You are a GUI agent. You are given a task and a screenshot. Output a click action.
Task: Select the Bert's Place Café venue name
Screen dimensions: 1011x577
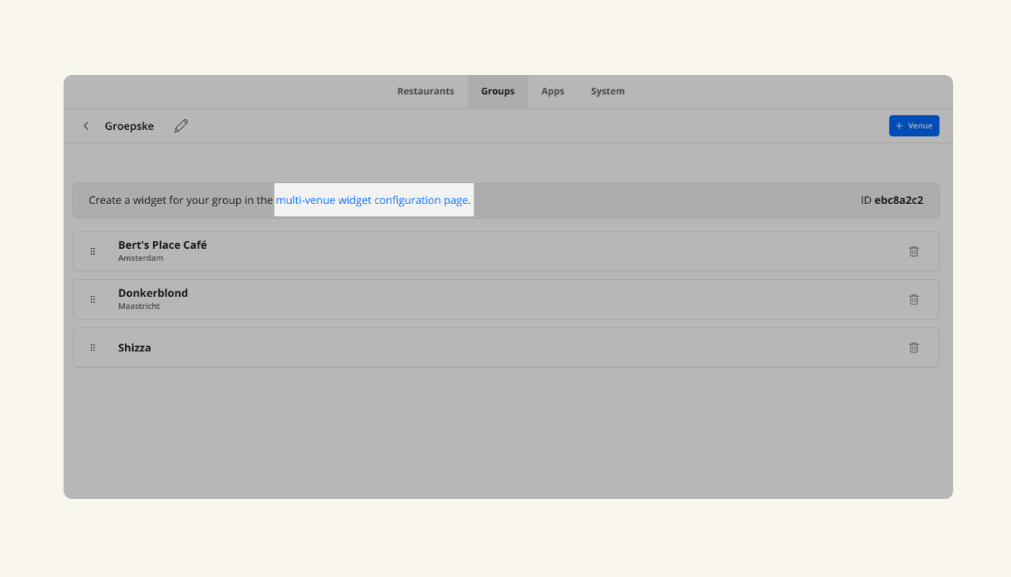162,245
